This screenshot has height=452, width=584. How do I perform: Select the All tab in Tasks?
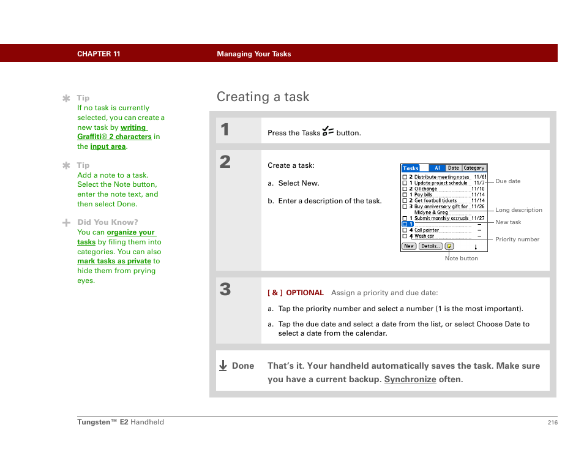[437, 168]
